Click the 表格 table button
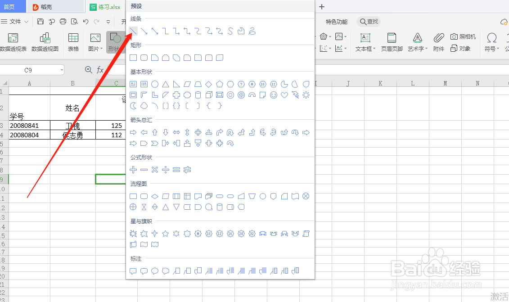This screenshot has height=302, width=509. [73, 42]
